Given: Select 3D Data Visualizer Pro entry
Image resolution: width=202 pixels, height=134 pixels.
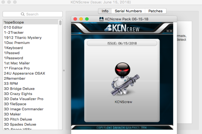Looking at the screenshot, I should [x=30, y=99].
